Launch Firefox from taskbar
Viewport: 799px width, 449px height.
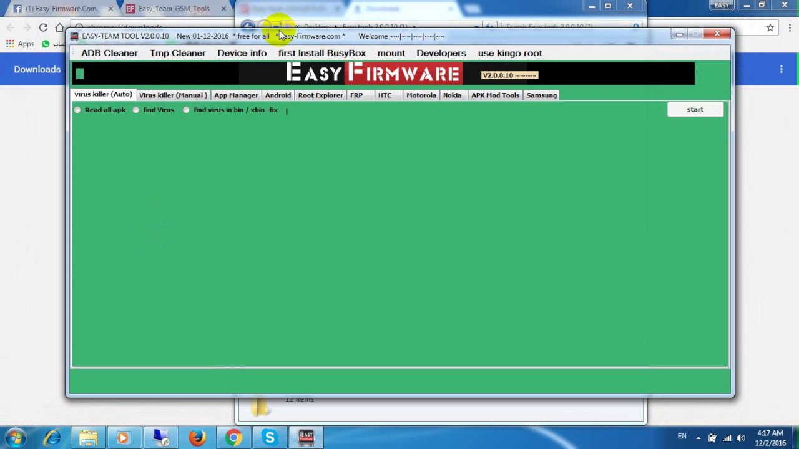click(197, 438)
